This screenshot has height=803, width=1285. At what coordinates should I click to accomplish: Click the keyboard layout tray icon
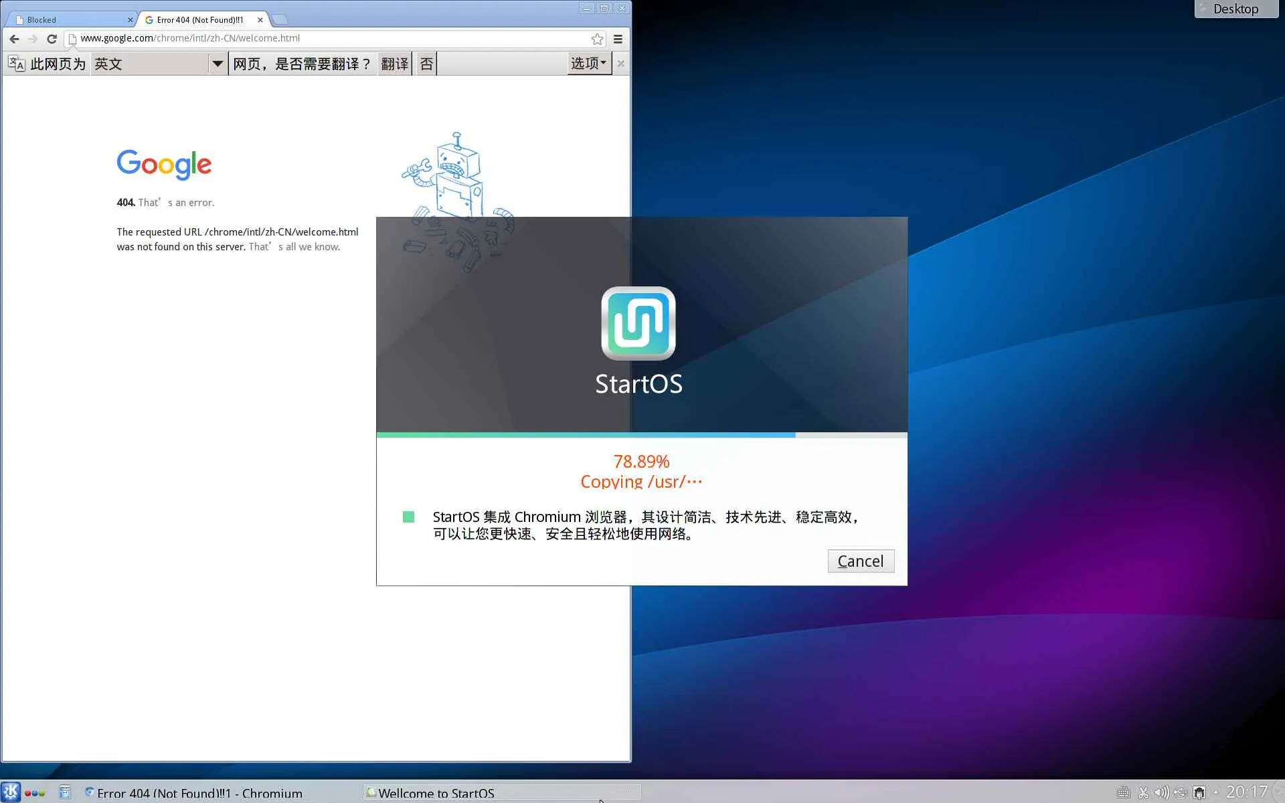1124,792
